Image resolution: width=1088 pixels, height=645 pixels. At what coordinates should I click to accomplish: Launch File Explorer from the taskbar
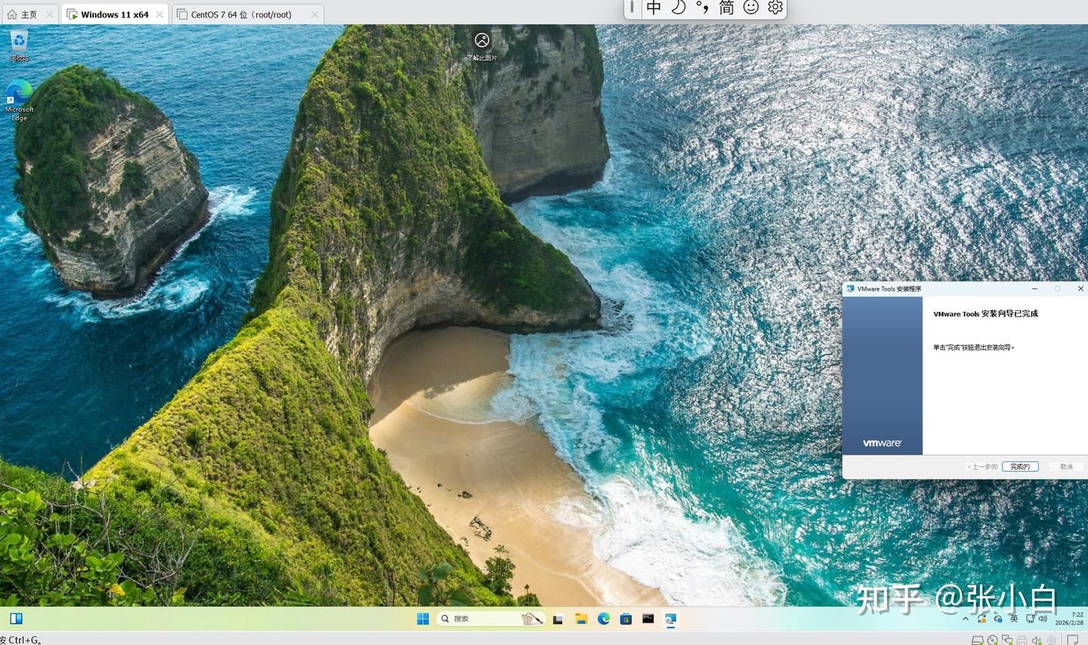pos(581,619)
